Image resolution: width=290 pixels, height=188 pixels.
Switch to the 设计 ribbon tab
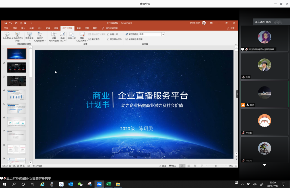pos(40,28)
